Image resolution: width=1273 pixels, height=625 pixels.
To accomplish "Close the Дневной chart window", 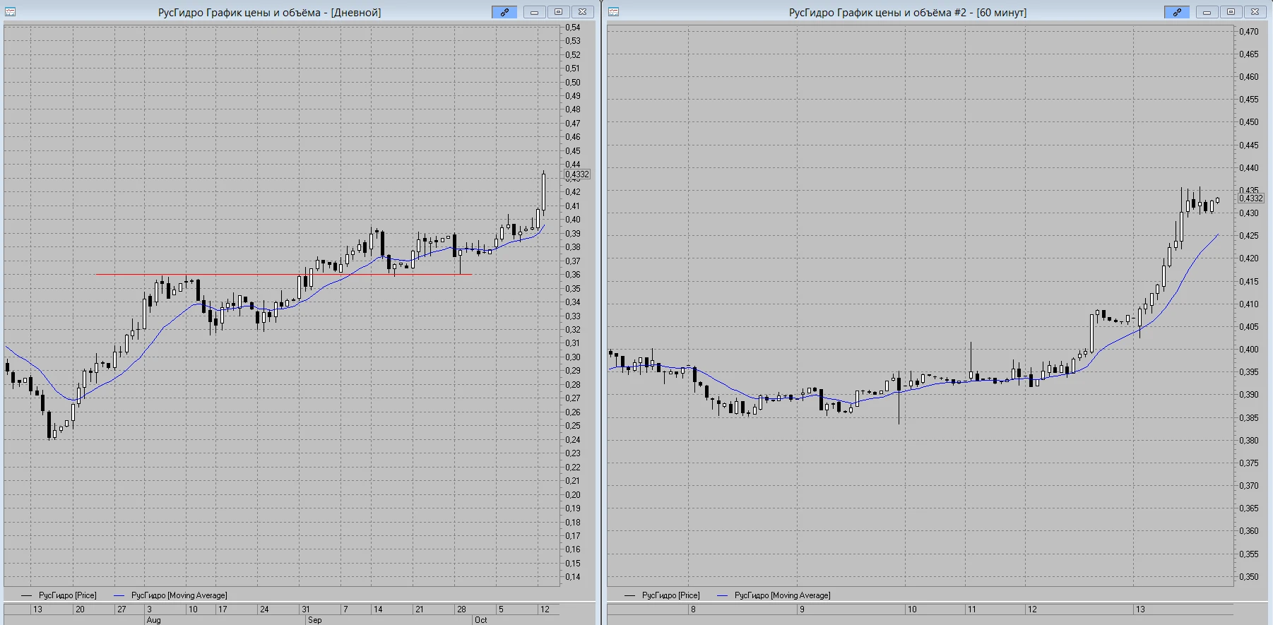I will tap(582, 12).
